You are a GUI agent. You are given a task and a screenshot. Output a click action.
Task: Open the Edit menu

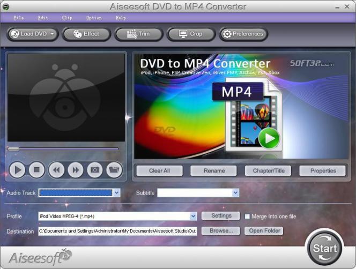point(43,18)
